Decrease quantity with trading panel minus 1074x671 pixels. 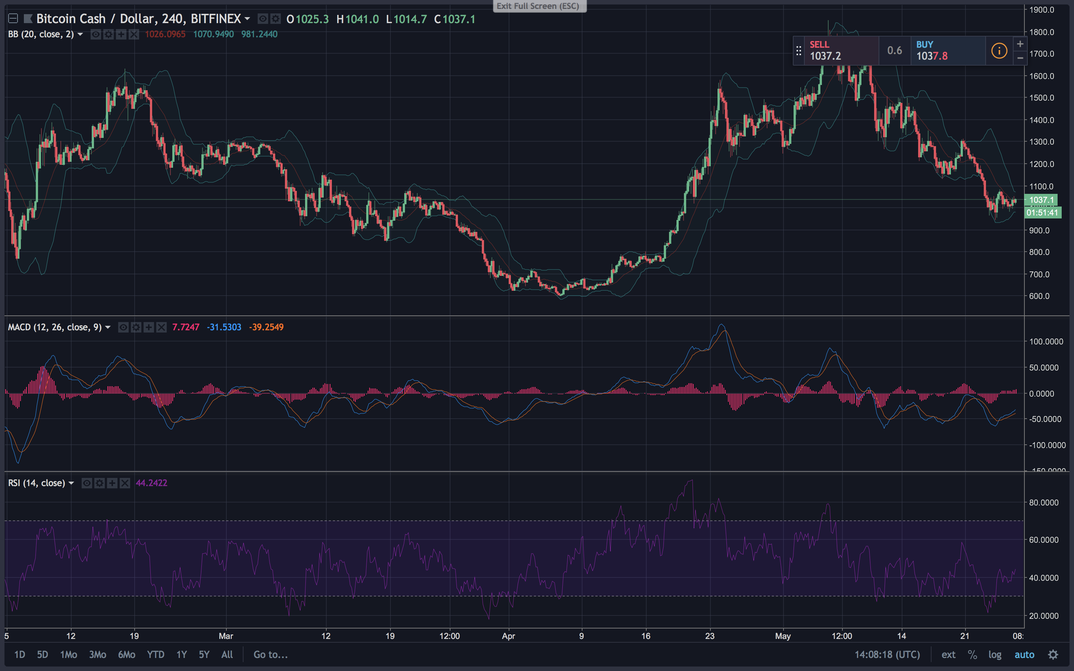coord(1020,58)
